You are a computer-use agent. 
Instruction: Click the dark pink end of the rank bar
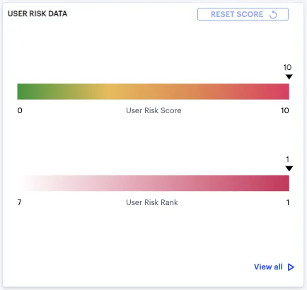point(282,183)
